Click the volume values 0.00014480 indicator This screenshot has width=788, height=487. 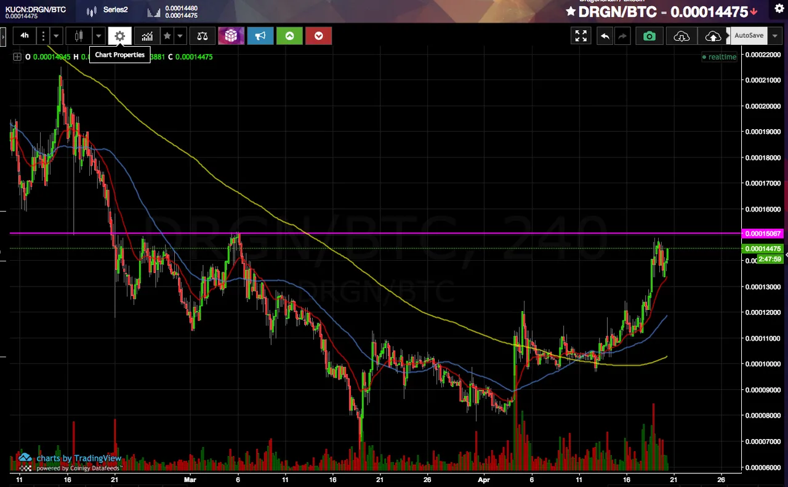coord(181,9)
